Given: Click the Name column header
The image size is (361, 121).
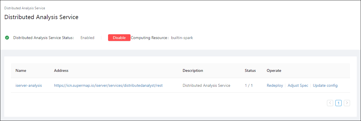Looking at the screenshot, I should [x=21, y=70].
